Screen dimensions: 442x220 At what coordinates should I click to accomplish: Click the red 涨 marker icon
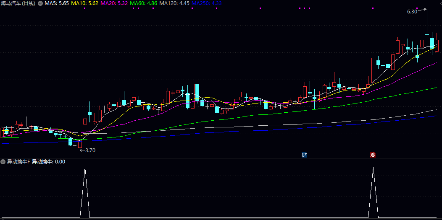[373, 155]
